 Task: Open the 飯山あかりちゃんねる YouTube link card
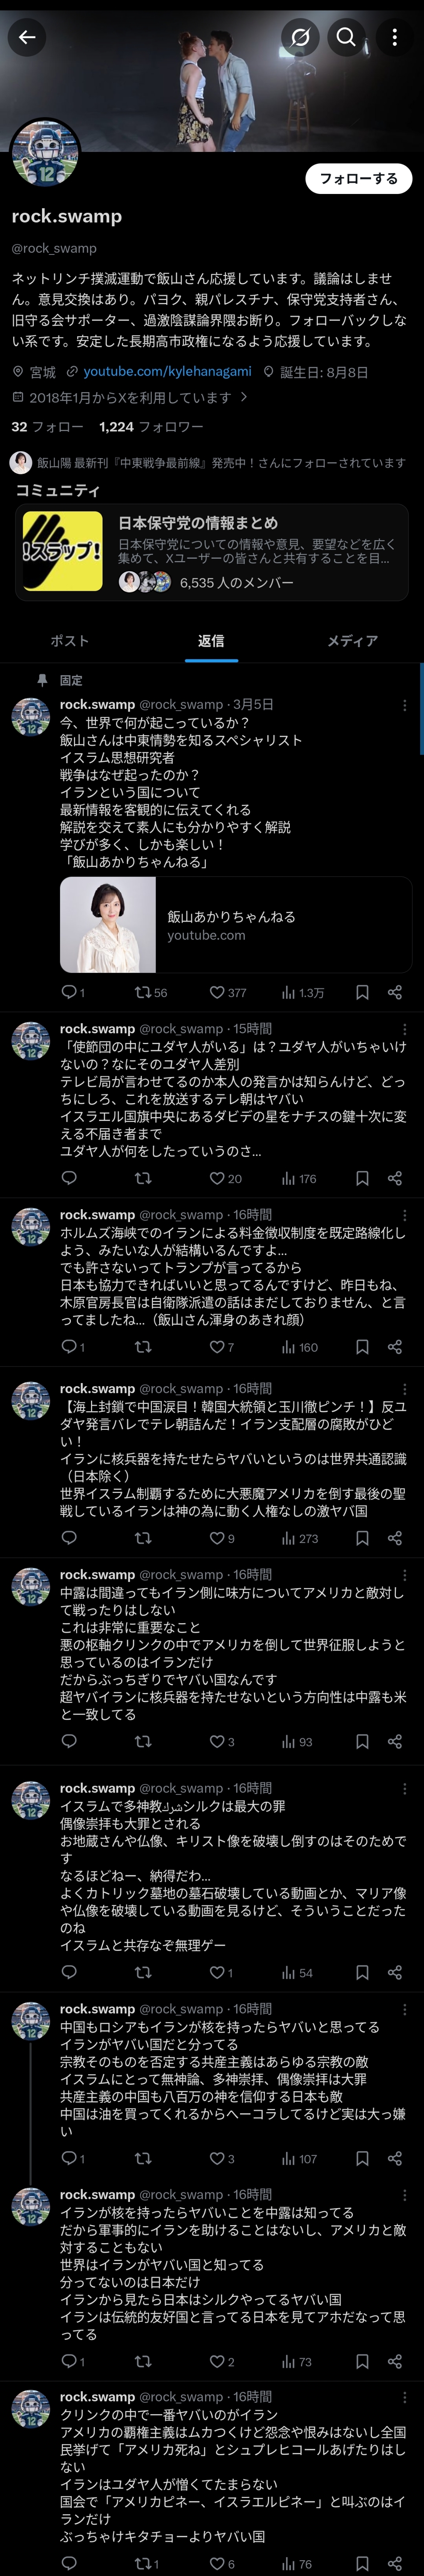(236, 925)
